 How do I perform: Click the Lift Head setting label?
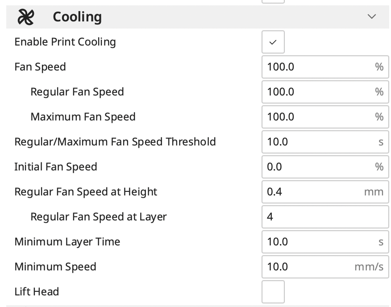pyautogui.click(x=37, y=291)
